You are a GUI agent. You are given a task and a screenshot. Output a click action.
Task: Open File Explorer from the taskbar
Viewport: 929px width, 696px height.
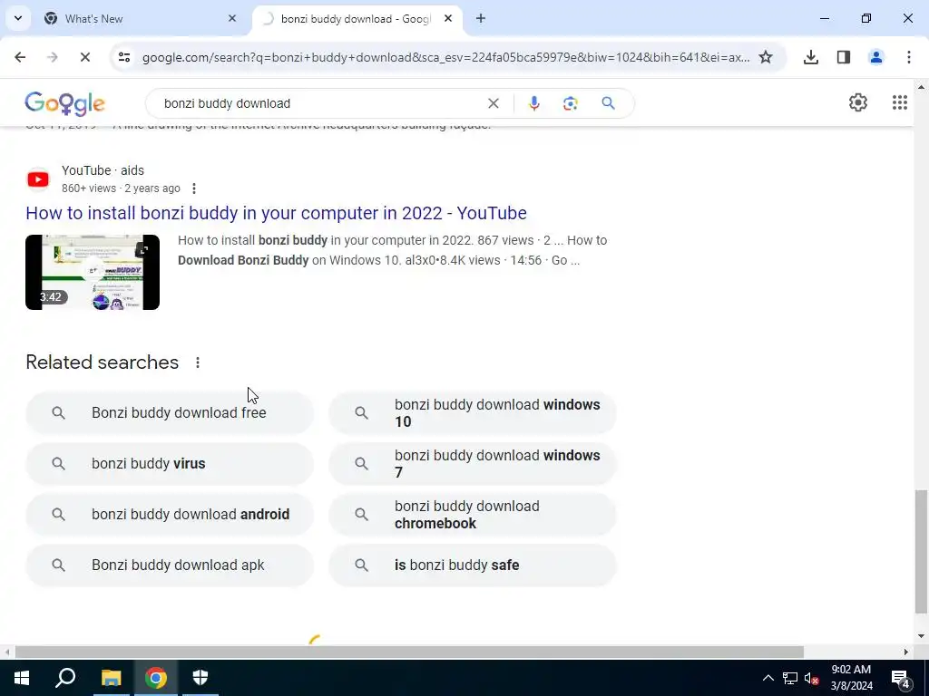tap(111, 678)
